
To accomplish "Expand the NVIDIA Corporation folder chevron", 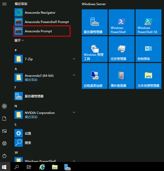I will [74, 112].
